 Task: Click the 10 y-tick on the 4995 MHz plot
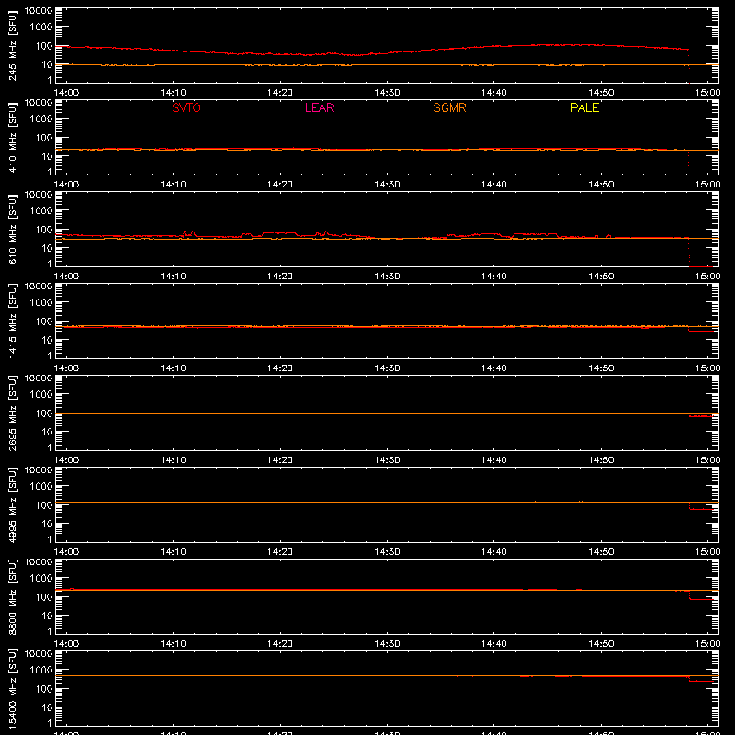click(x=48, y=524)
